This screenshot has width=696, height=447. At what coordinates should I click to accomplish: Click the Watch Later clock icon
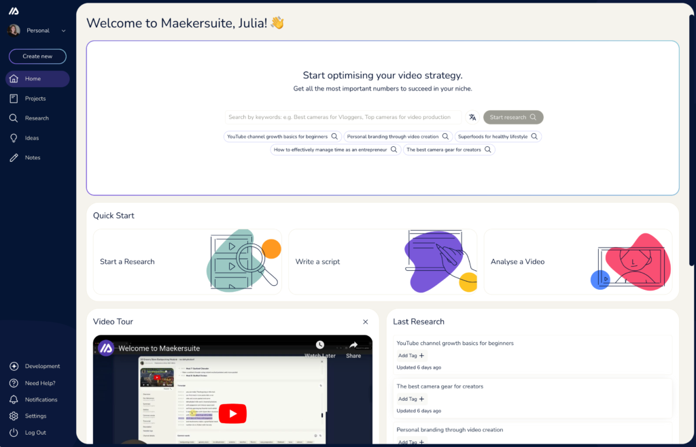pyautogui.click(x=320, y=345)
